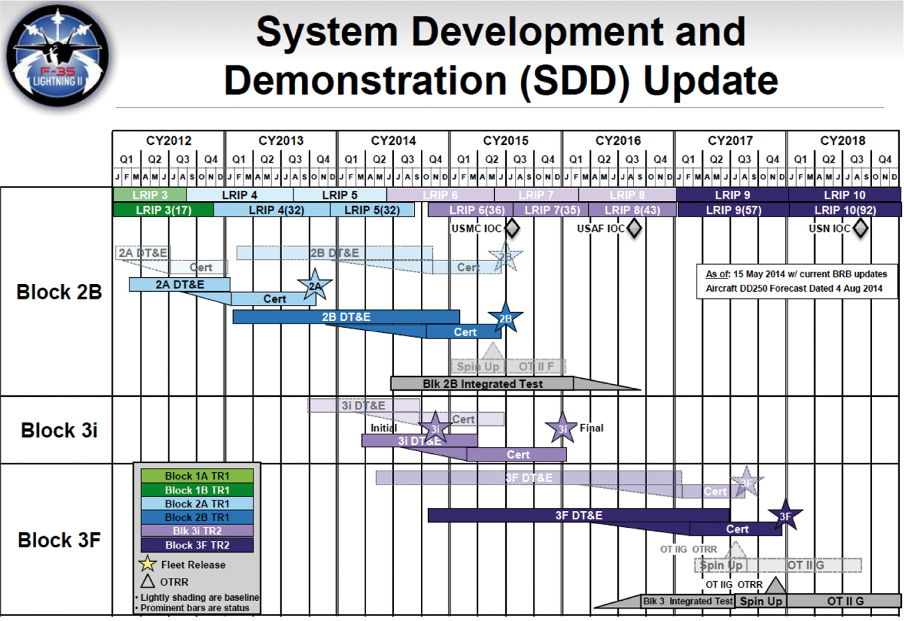Click the Block 3F row label
904x621 pixels.
click(x=59, y=540)
